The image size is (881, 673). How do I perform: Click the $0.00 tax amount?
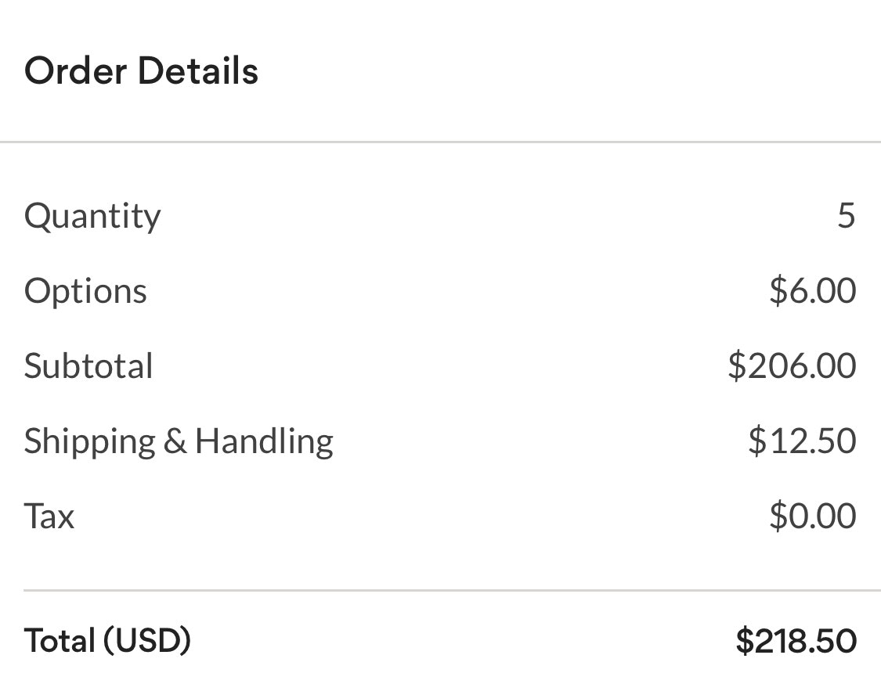pos(812,516)
